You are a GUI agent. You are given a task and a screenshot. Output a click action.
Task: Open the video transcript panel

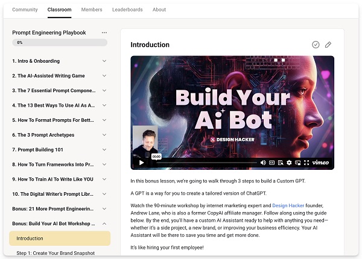coord(281,163)
